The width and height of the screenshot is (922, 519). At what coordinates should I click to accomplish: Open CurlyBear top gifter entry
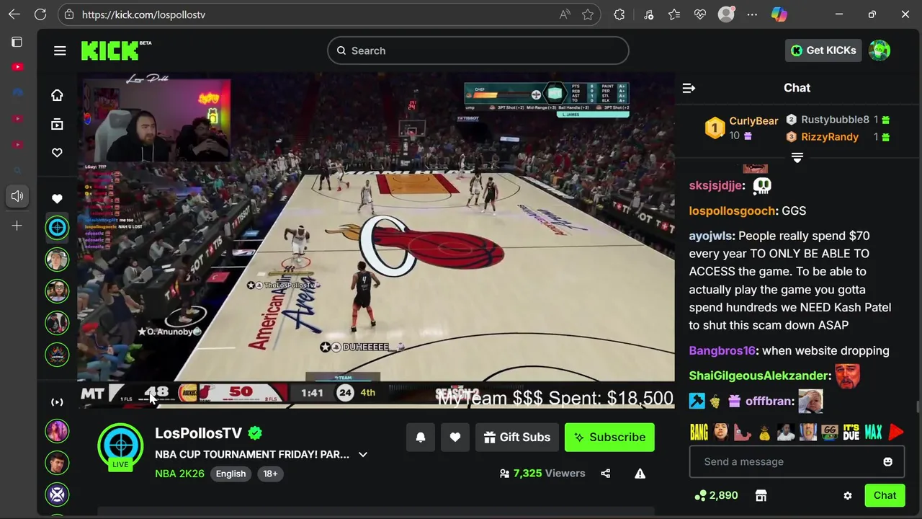click(x=743, y=128)
